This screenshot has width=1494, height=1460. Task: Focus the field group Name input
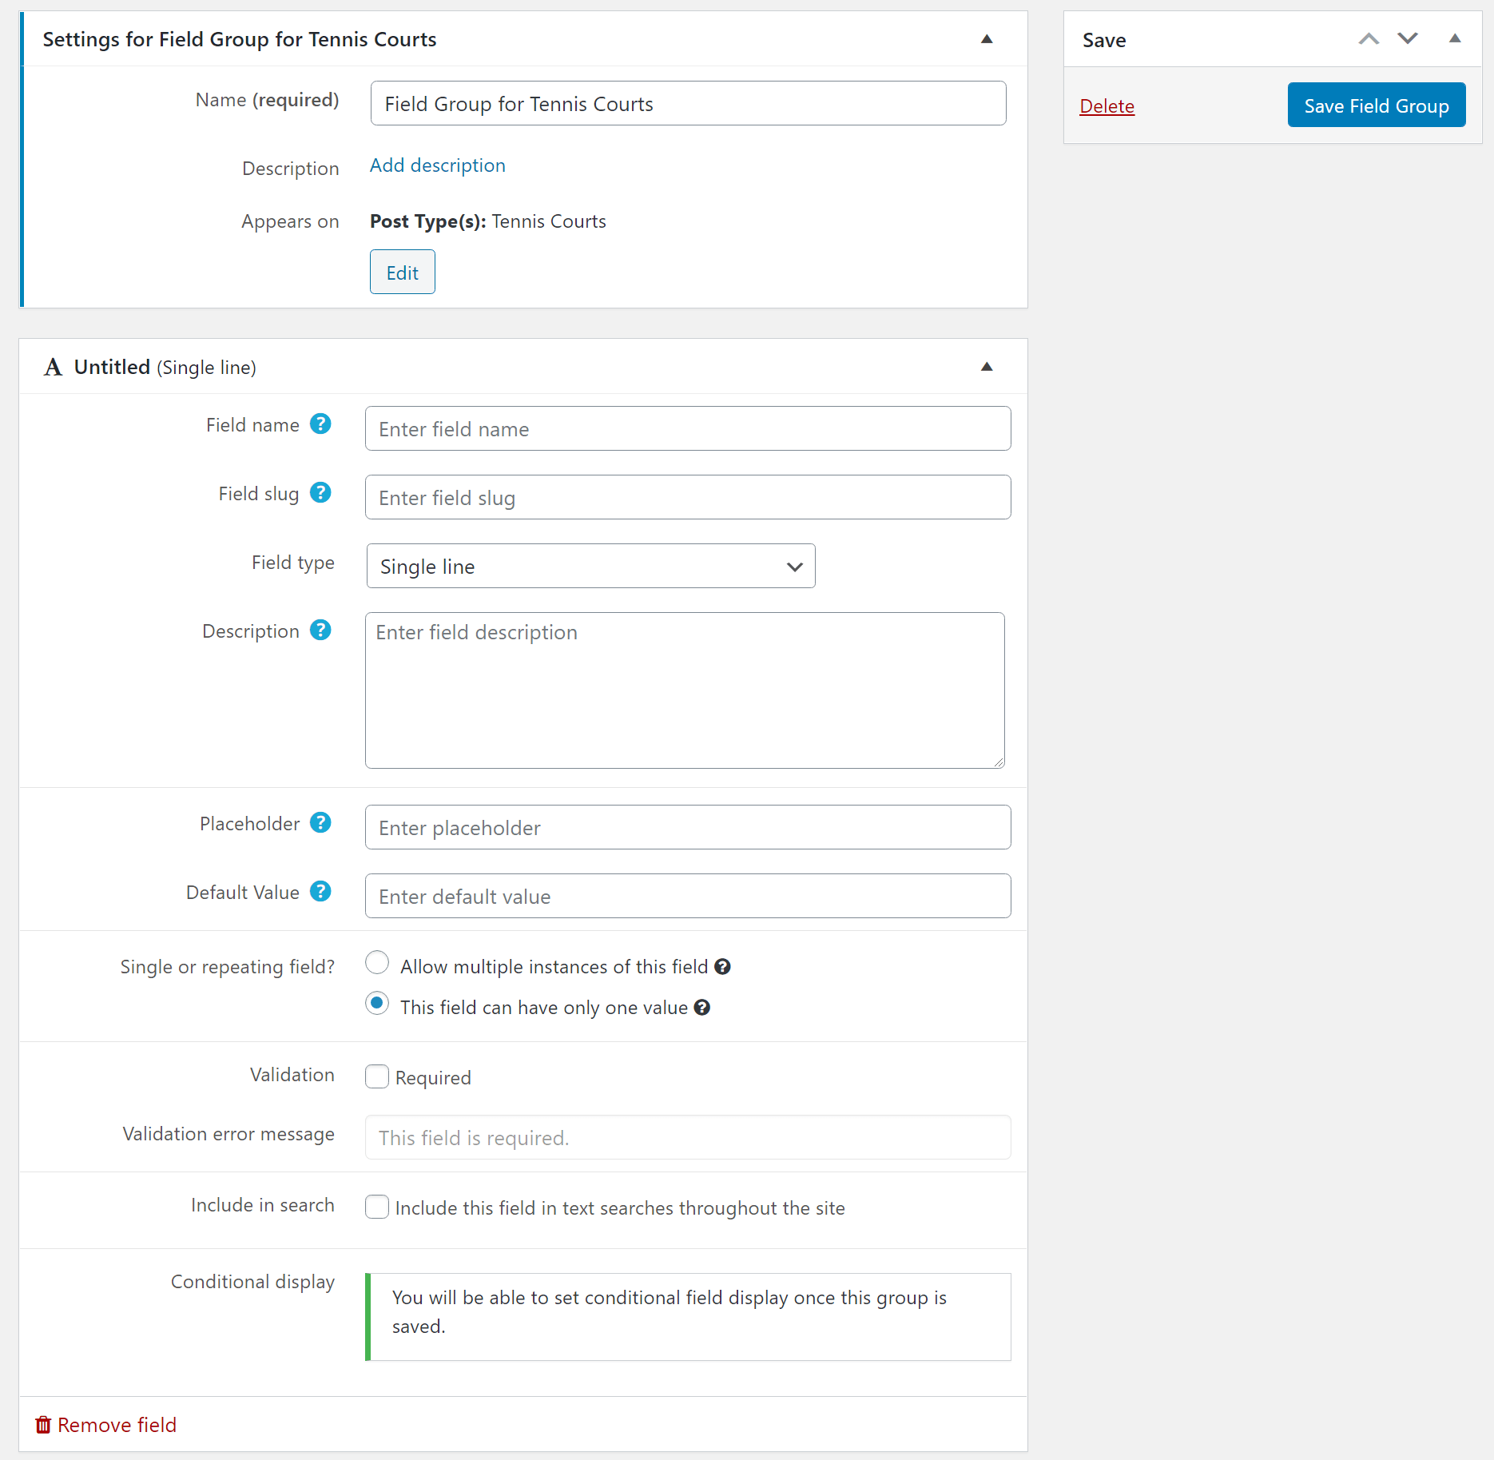click(x=689, y=104)
